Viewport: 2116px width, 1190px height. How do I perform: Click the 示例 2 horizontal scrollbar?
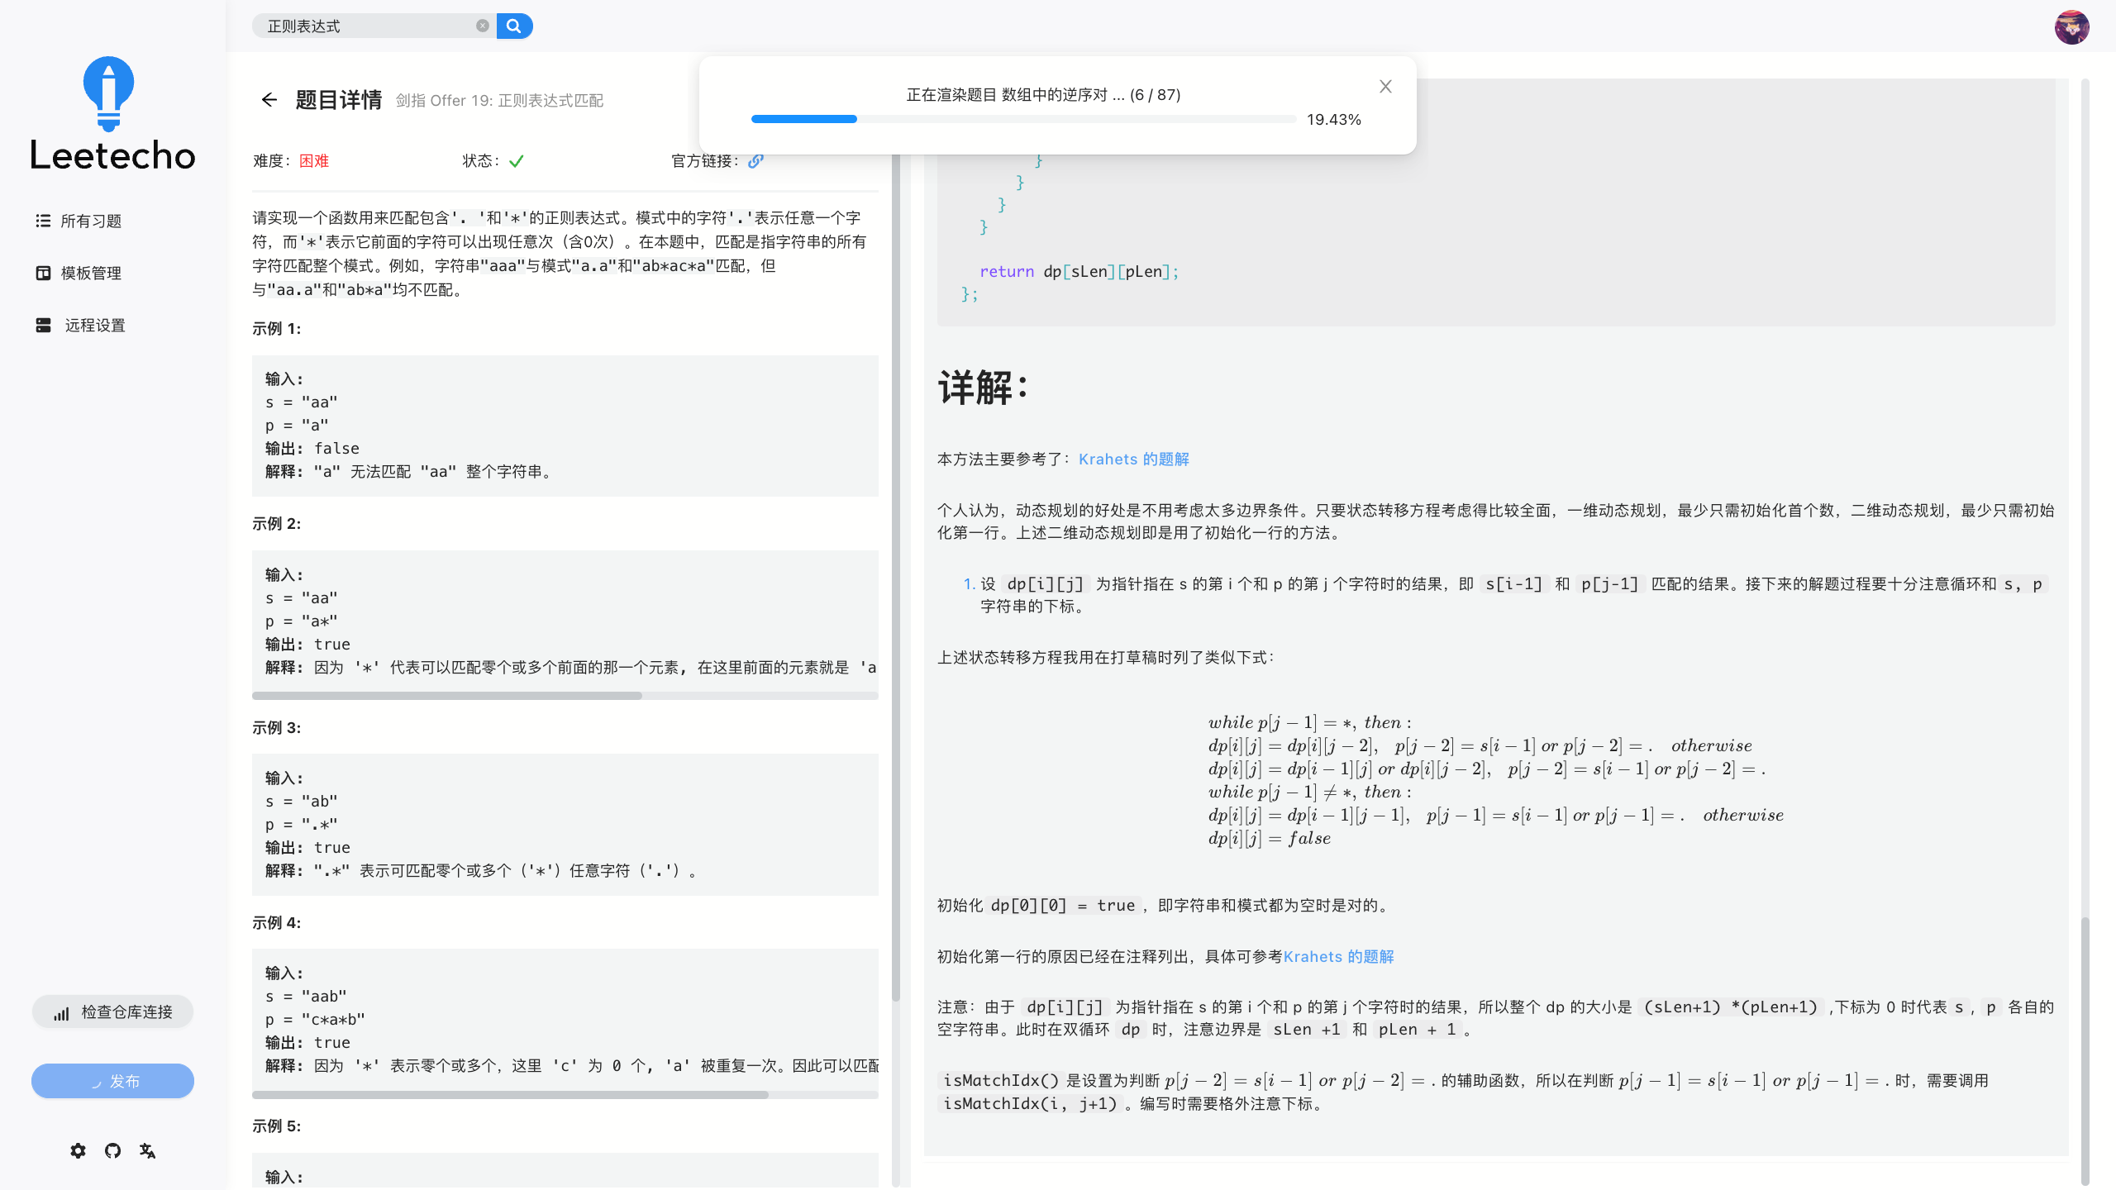pyautogui.click(x=447, y=696)
